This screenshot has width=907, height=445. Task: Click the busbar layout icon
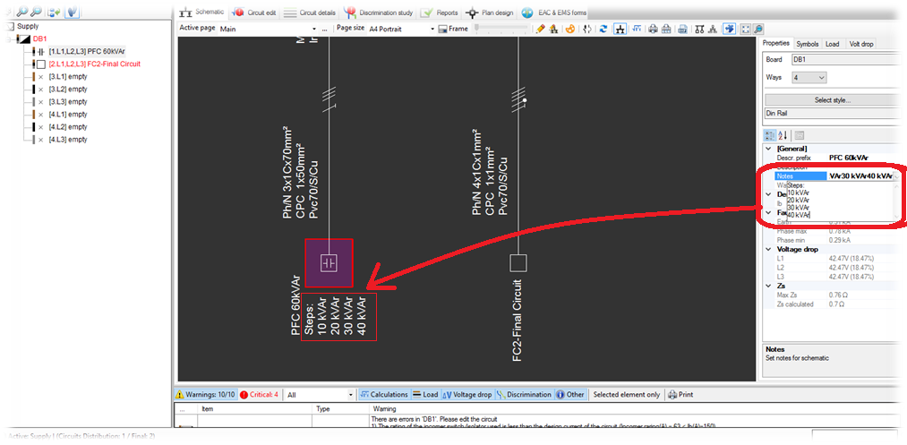[699, 29]
